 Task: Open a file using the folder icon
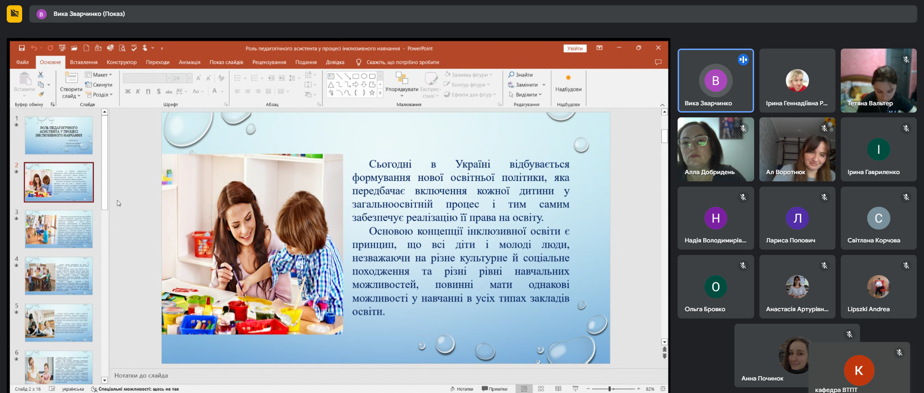tap(74, 48)
